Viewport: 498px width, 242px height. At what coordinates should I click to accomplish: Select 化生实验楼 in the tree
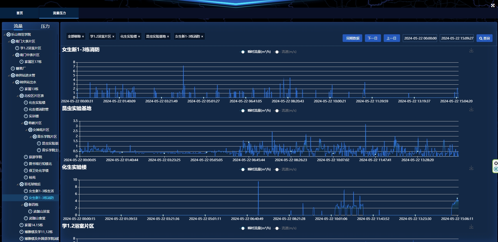(37, 103)
